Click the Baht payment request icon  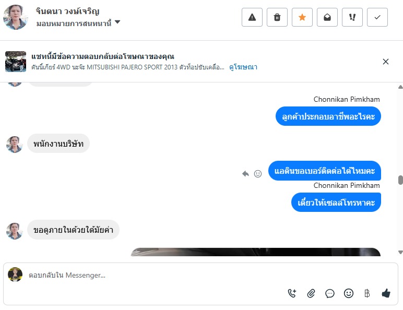tap(367, 293)
